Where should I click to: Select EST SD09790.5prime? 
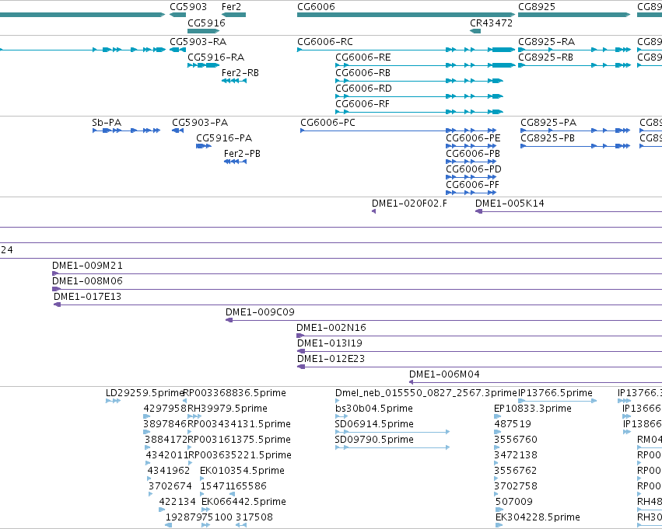click(x=374, y=440)
